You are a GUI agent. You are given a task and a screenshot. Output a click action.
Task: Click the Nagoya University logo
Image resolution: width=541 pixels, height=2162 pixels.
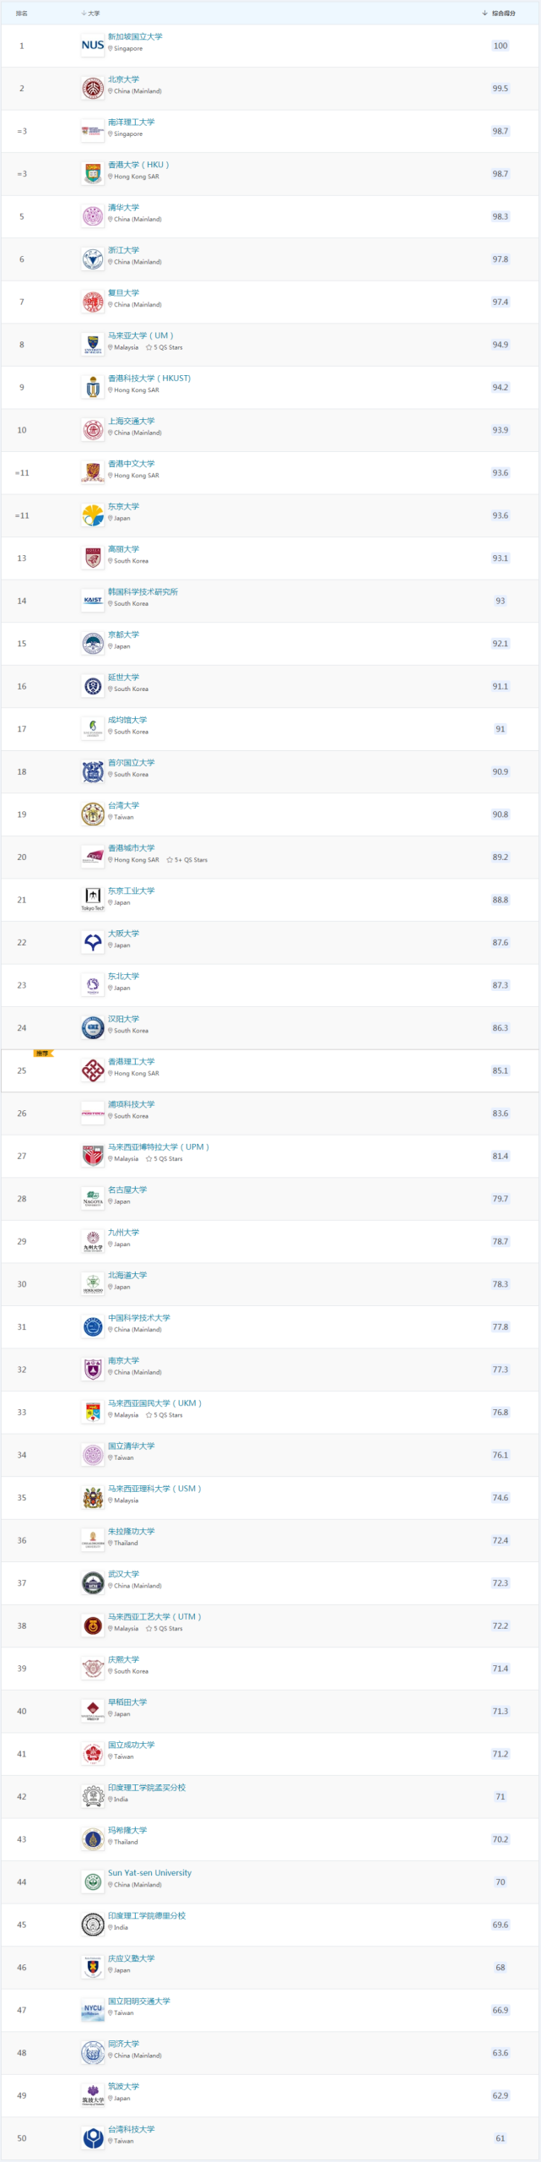click(93, 1198)
